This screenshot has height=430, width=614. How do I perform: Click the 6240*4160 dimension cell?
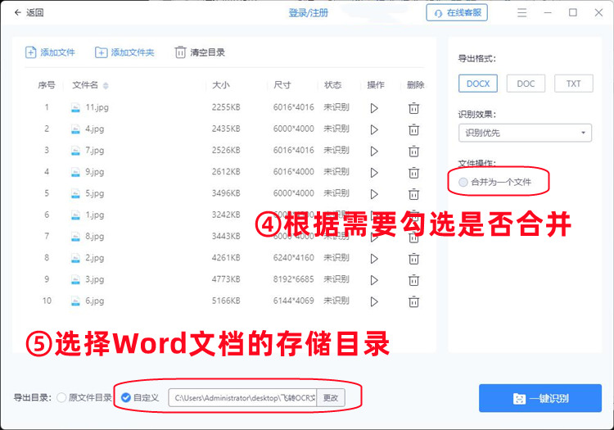294,258
